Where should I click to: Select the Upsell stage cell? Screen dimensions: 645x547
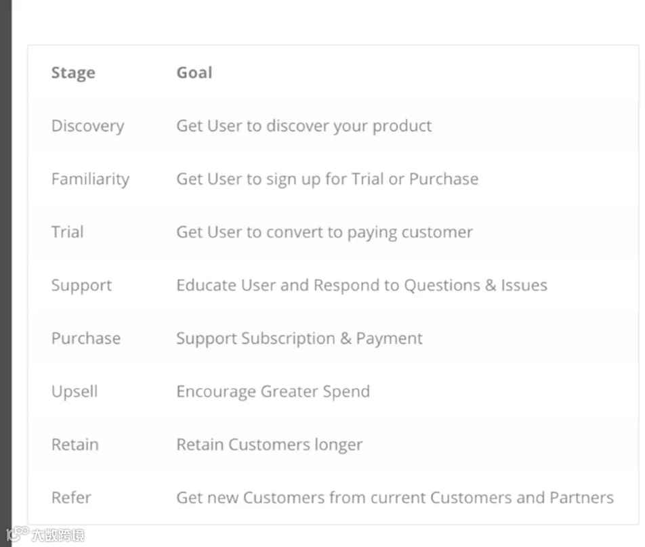click(x=75, y=392)
